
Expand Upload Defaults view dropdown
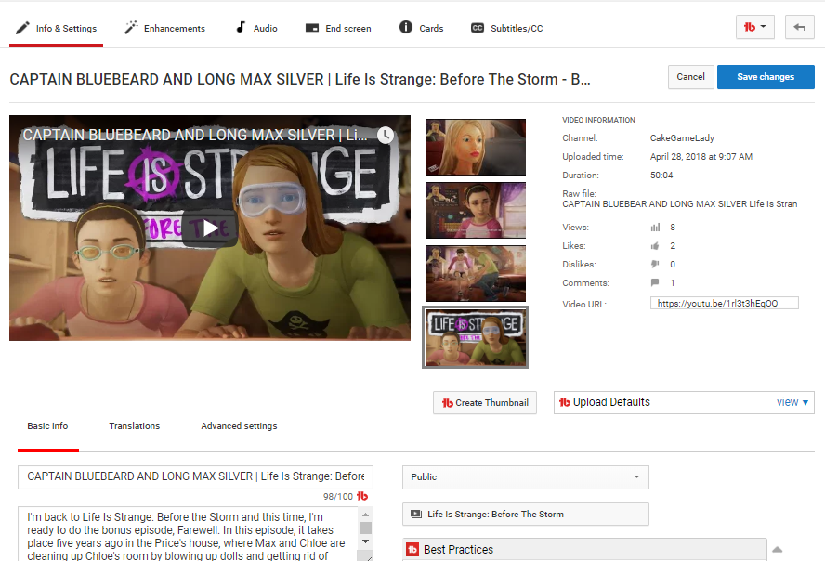(792, 402)
